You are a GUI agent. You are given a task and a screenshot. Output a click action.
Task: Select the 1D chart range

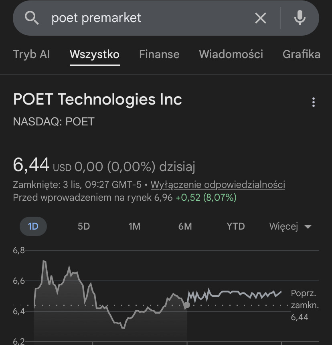point(33,226)
